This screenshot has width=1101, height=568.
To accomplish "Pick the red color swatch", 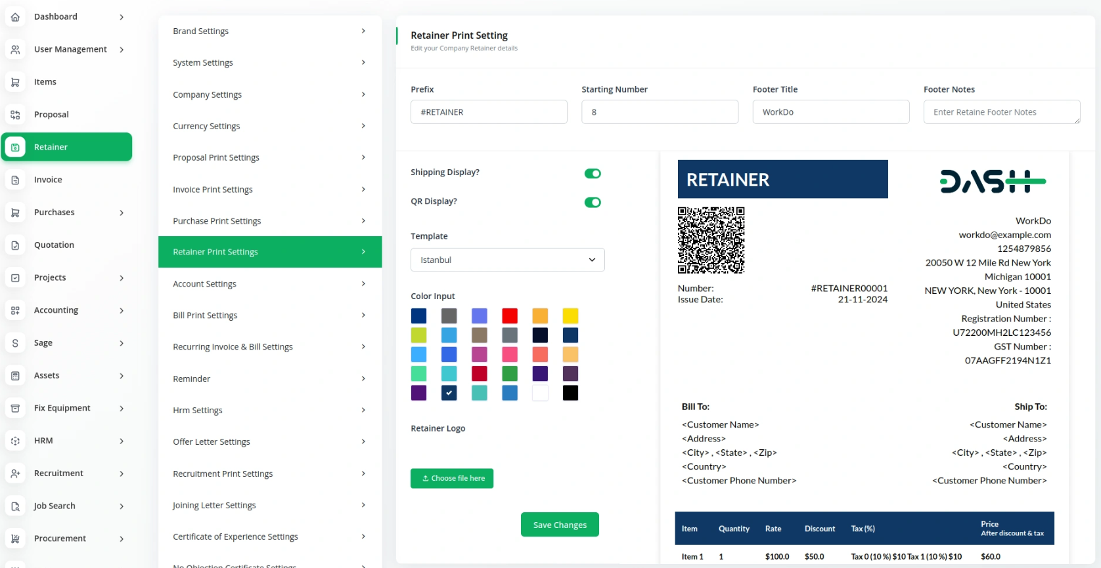I will click(510, 316).
